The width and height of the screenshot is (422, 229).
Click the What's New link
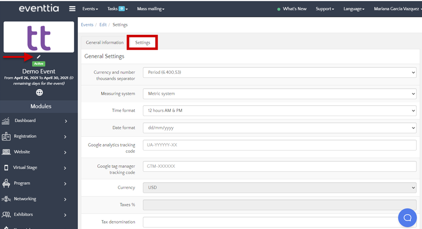(294, 9)
